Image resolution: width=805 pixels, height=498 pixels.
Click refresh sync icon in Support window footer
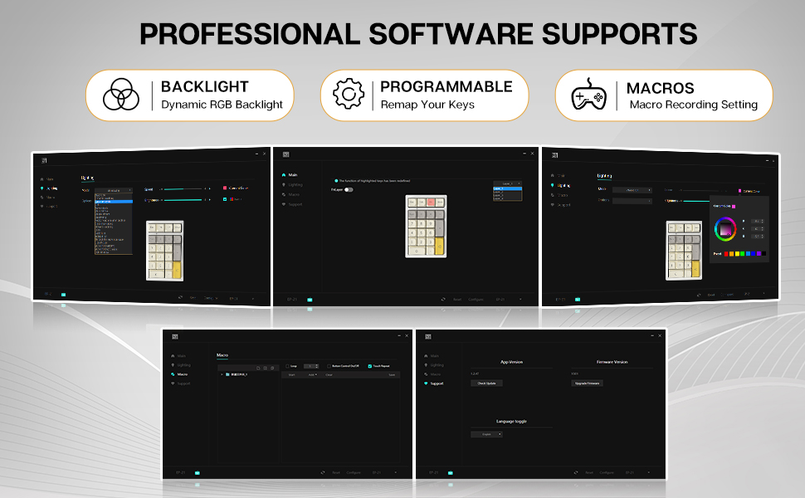[x=575, y=472]
